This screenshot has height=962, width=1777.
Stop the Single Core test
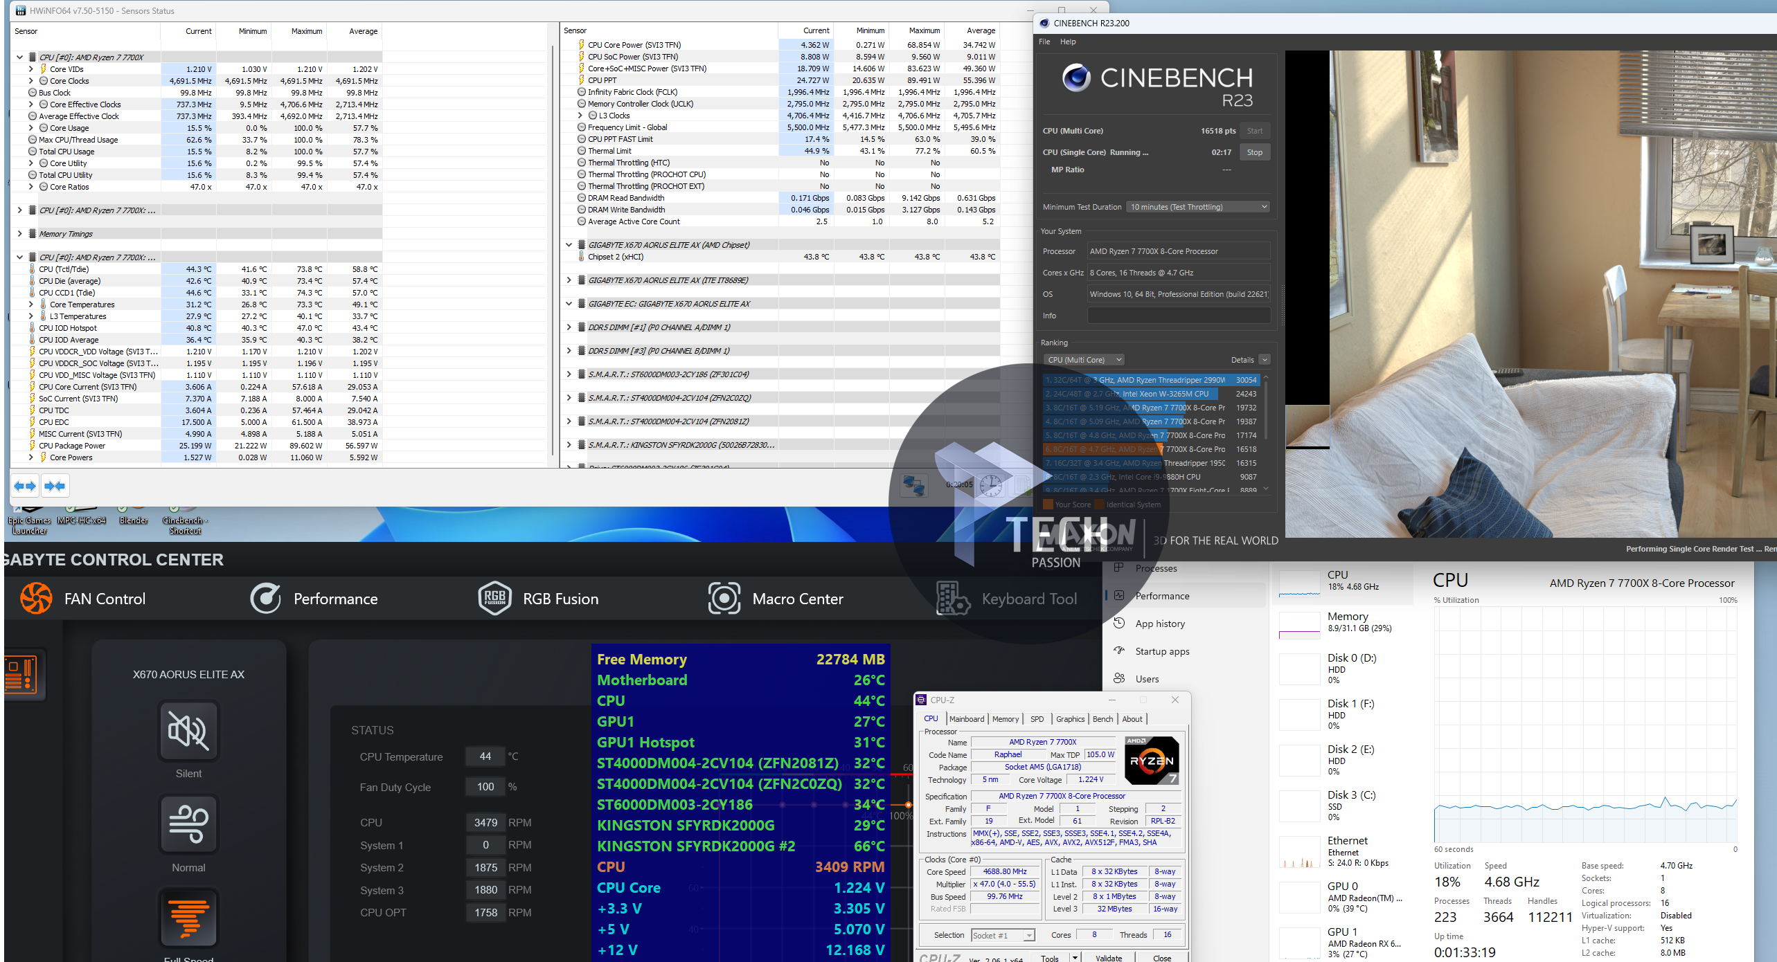pos(1254,152)
